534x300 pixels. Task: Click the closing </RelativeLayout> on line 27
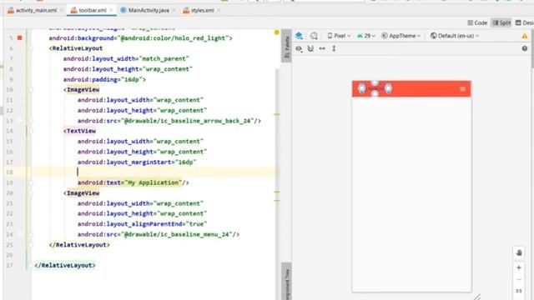[x=65, y=265]
